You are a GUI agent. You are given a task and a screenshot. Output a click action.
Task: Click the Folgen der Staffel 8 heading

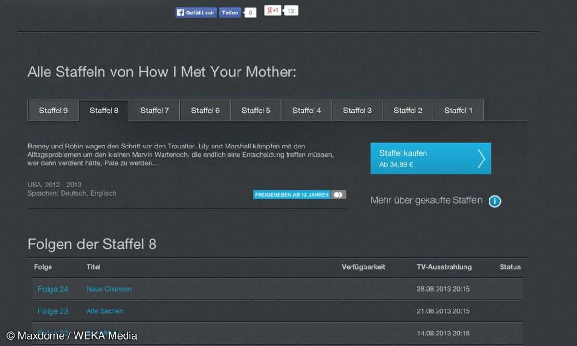(92, 244)
